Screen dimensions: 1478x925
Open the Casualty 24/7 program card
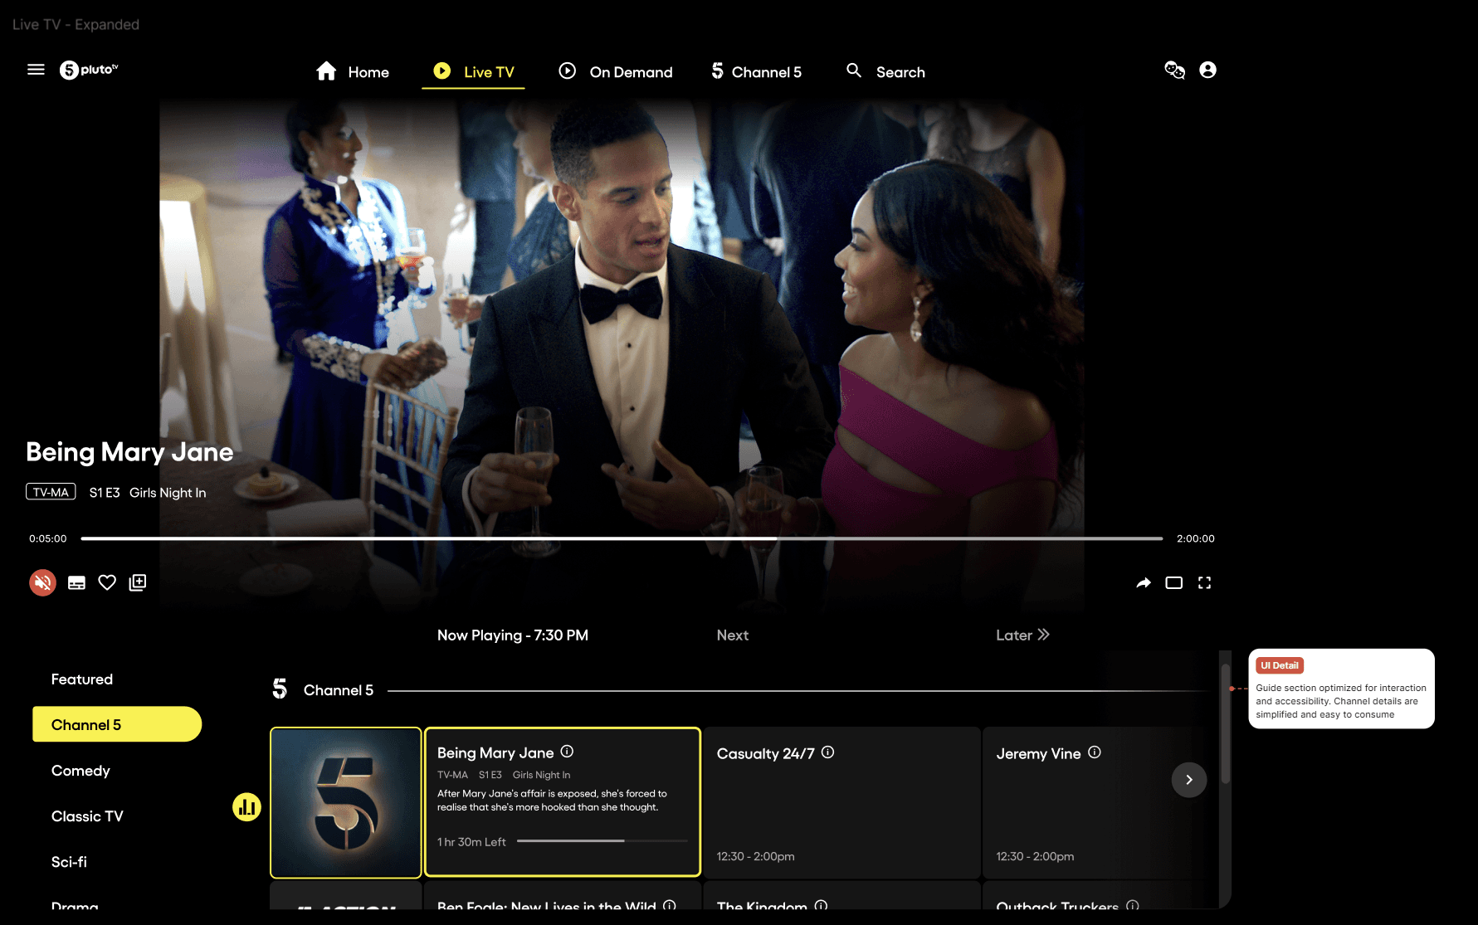point(842,802)
